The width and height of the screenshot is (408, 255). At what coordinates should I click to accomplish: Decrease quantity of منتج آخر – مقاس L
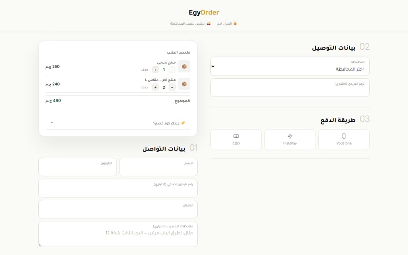coord(172,88)
